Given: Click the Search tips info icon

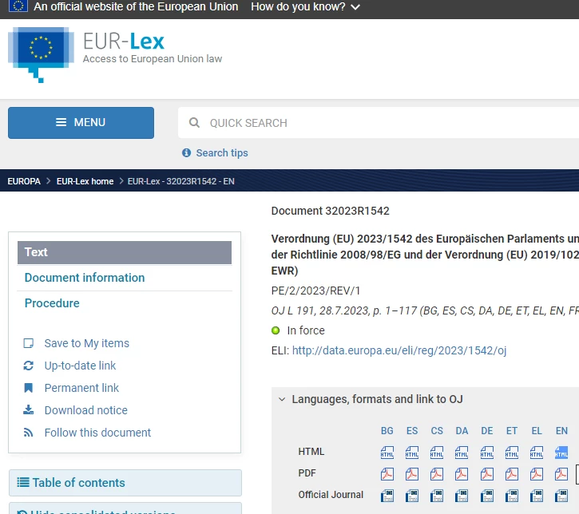Looking at the screenshot, I should coord(186,152).
